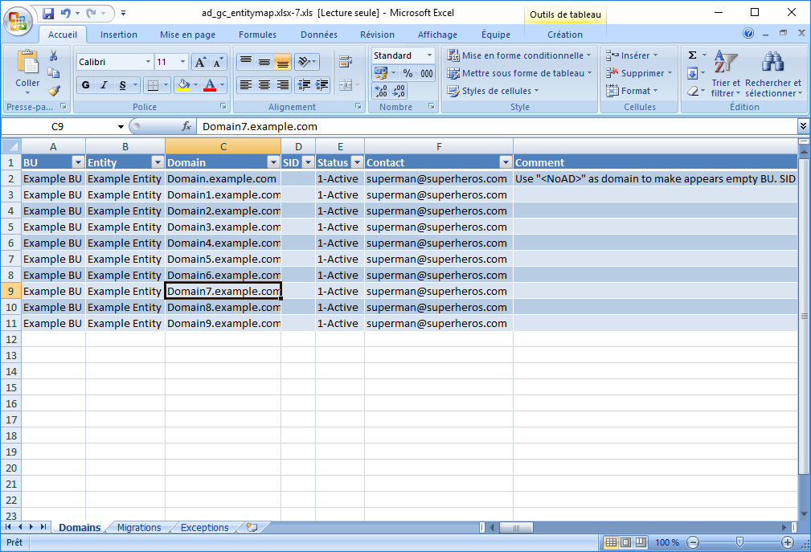Insert a new worksheet tab

[x=252, y=527]
